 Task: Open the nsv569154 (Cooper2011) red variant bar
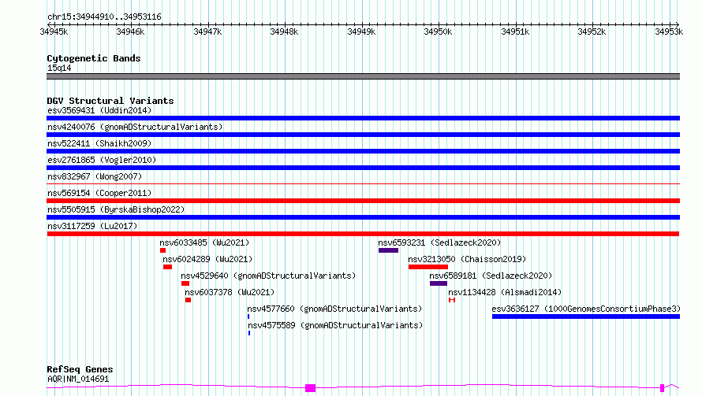tap(363, 201)
